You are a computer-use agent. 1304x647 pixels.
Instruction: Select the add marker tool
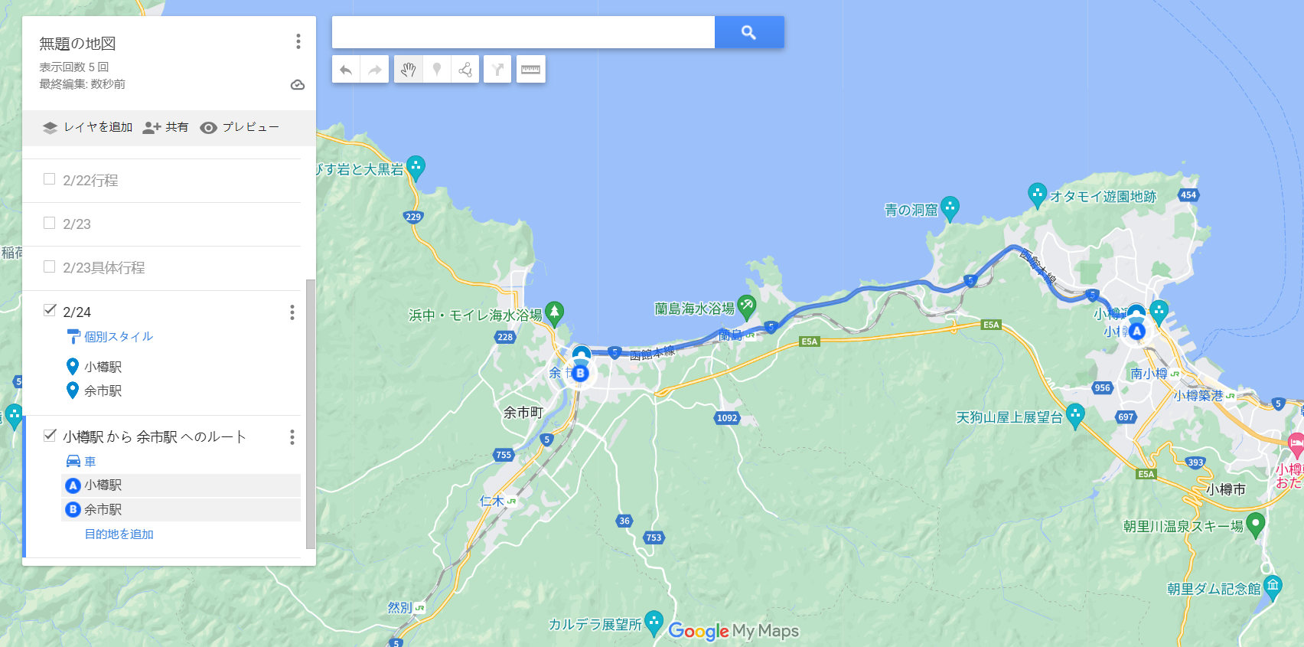pos(437,70)
